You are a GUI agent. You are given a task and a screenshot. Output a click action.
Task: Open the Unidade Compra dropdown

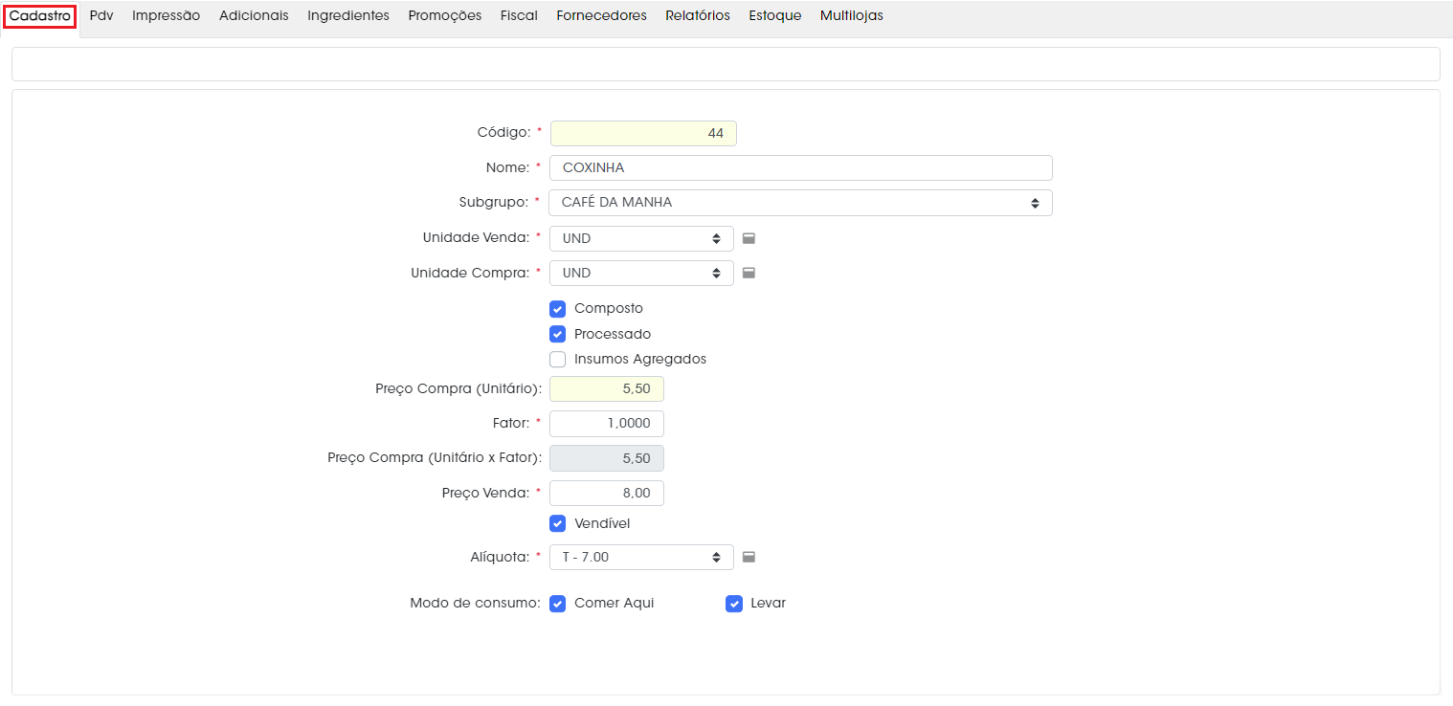641,273
